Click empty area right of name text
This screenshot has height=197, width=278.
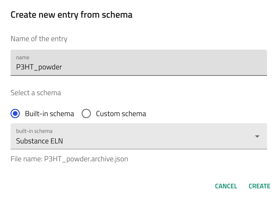coord(164,67)
